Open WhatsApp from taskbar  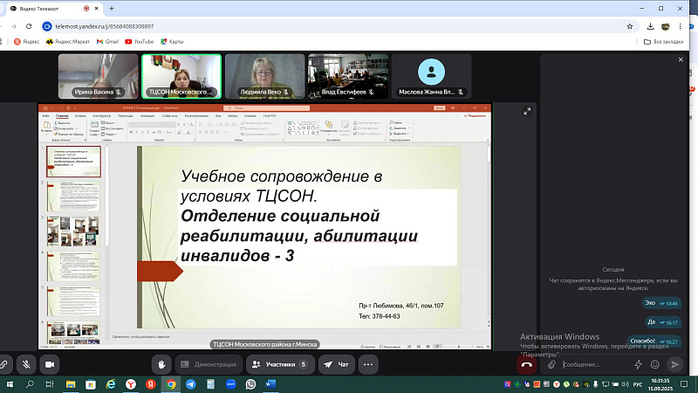tap(250, 384)
